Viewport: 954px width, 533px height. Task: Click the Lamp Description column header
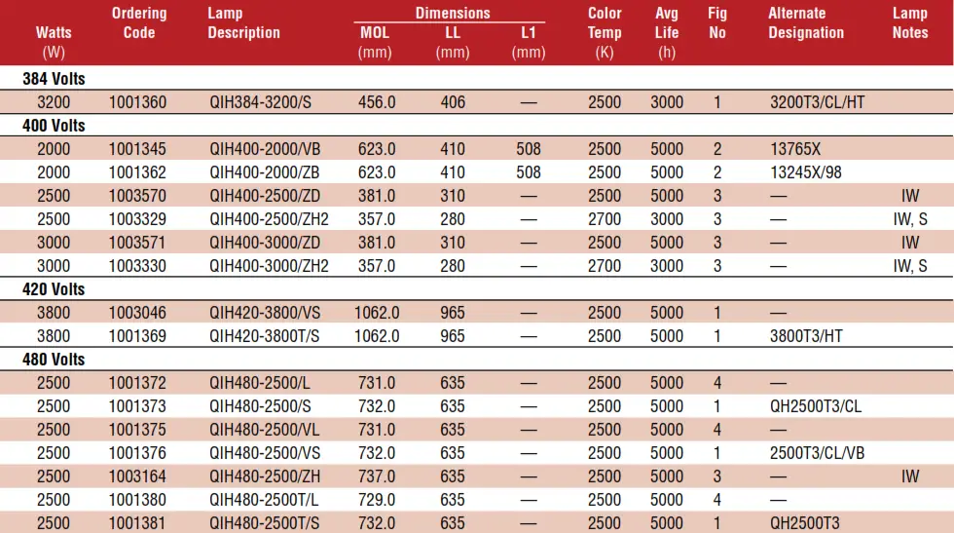click(x=243, y=22)
